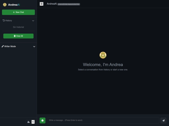Click the AndreaAI title in sidebar
This screenshot has height=126, width=169.
pyautogui.click(x=14, y=5)
